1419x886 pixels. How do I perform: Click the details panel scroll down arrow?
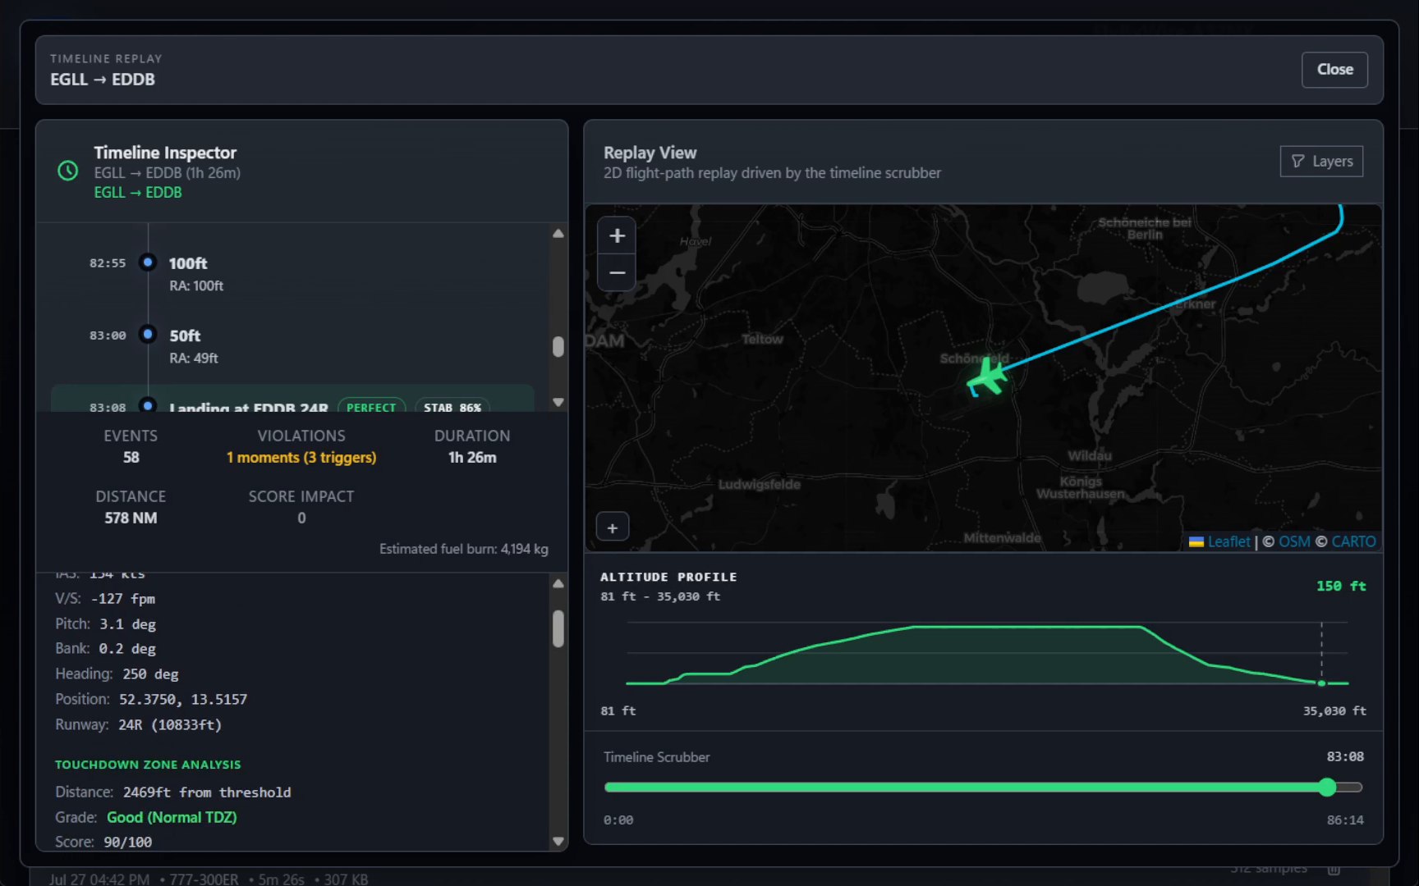pyautogui.click(x=558, y=841)
